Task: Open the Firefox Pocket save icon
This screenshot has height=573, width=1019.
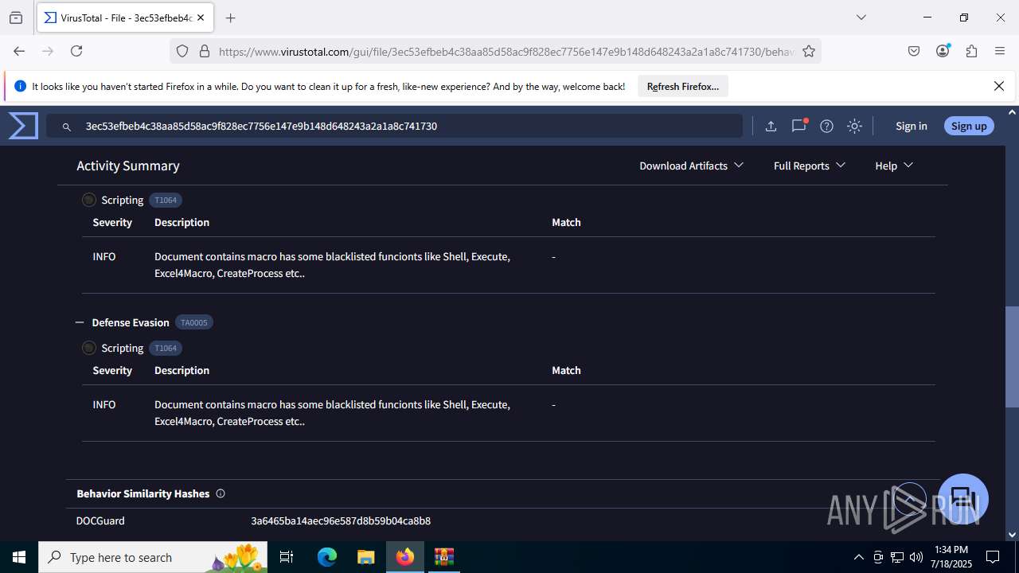Action: (x=914, y=51)
